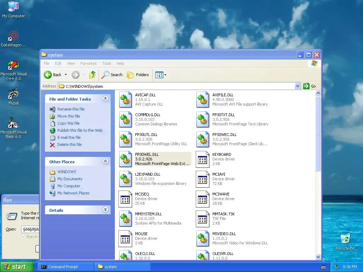Select KEYBOARD device driver icon
The image size is (363, 272).
[x=202, y=159]
